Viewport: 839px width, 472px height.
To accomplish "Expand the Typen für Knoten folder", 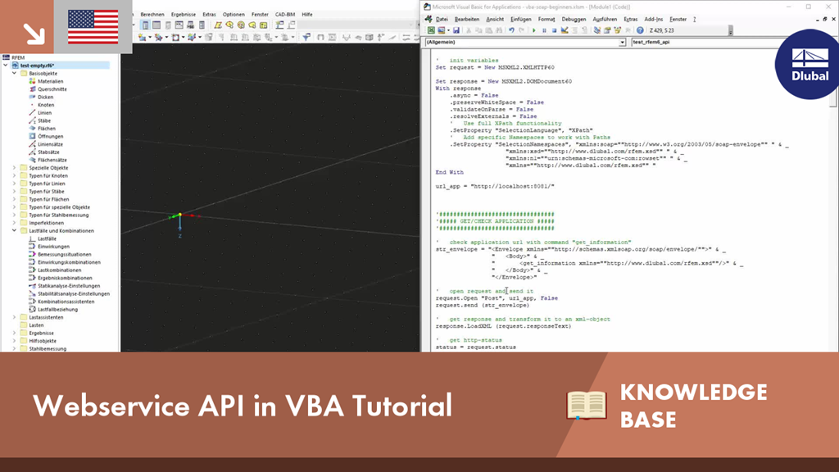I will [15, 175].
